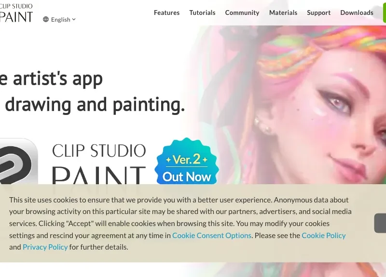Click the large Clip Studio Paint wordmark
Screen dimensions: 386x277
(99, 164)
